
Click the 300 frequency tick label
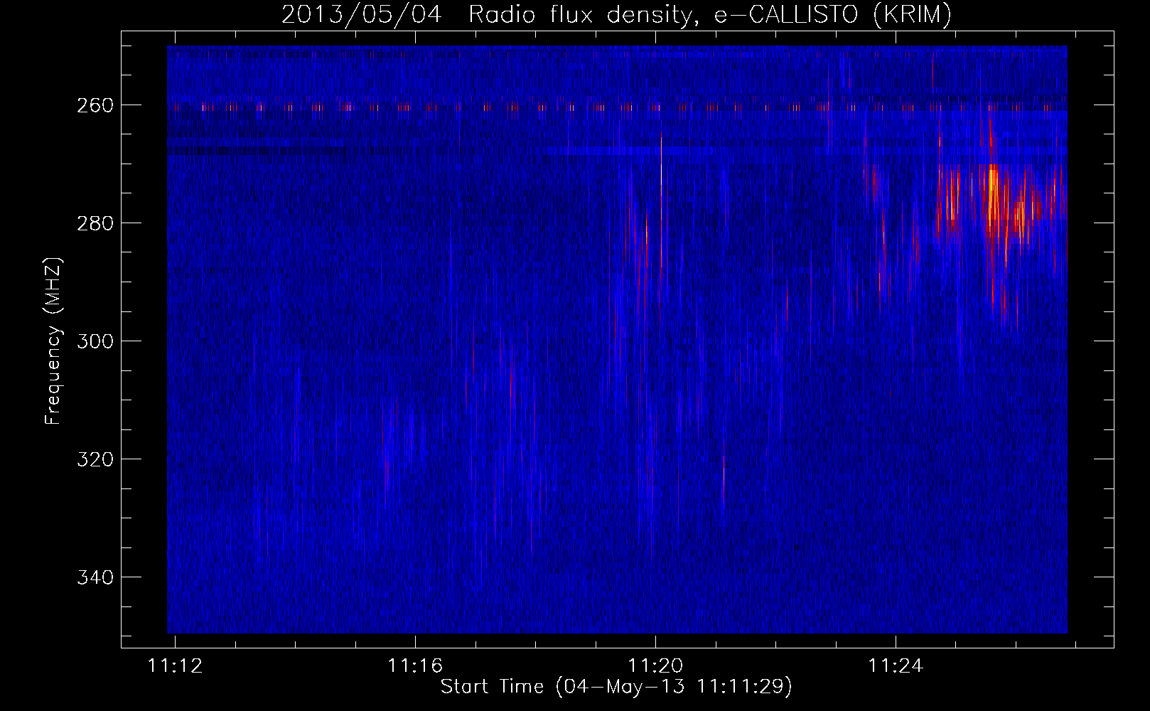tap(95, 341)
